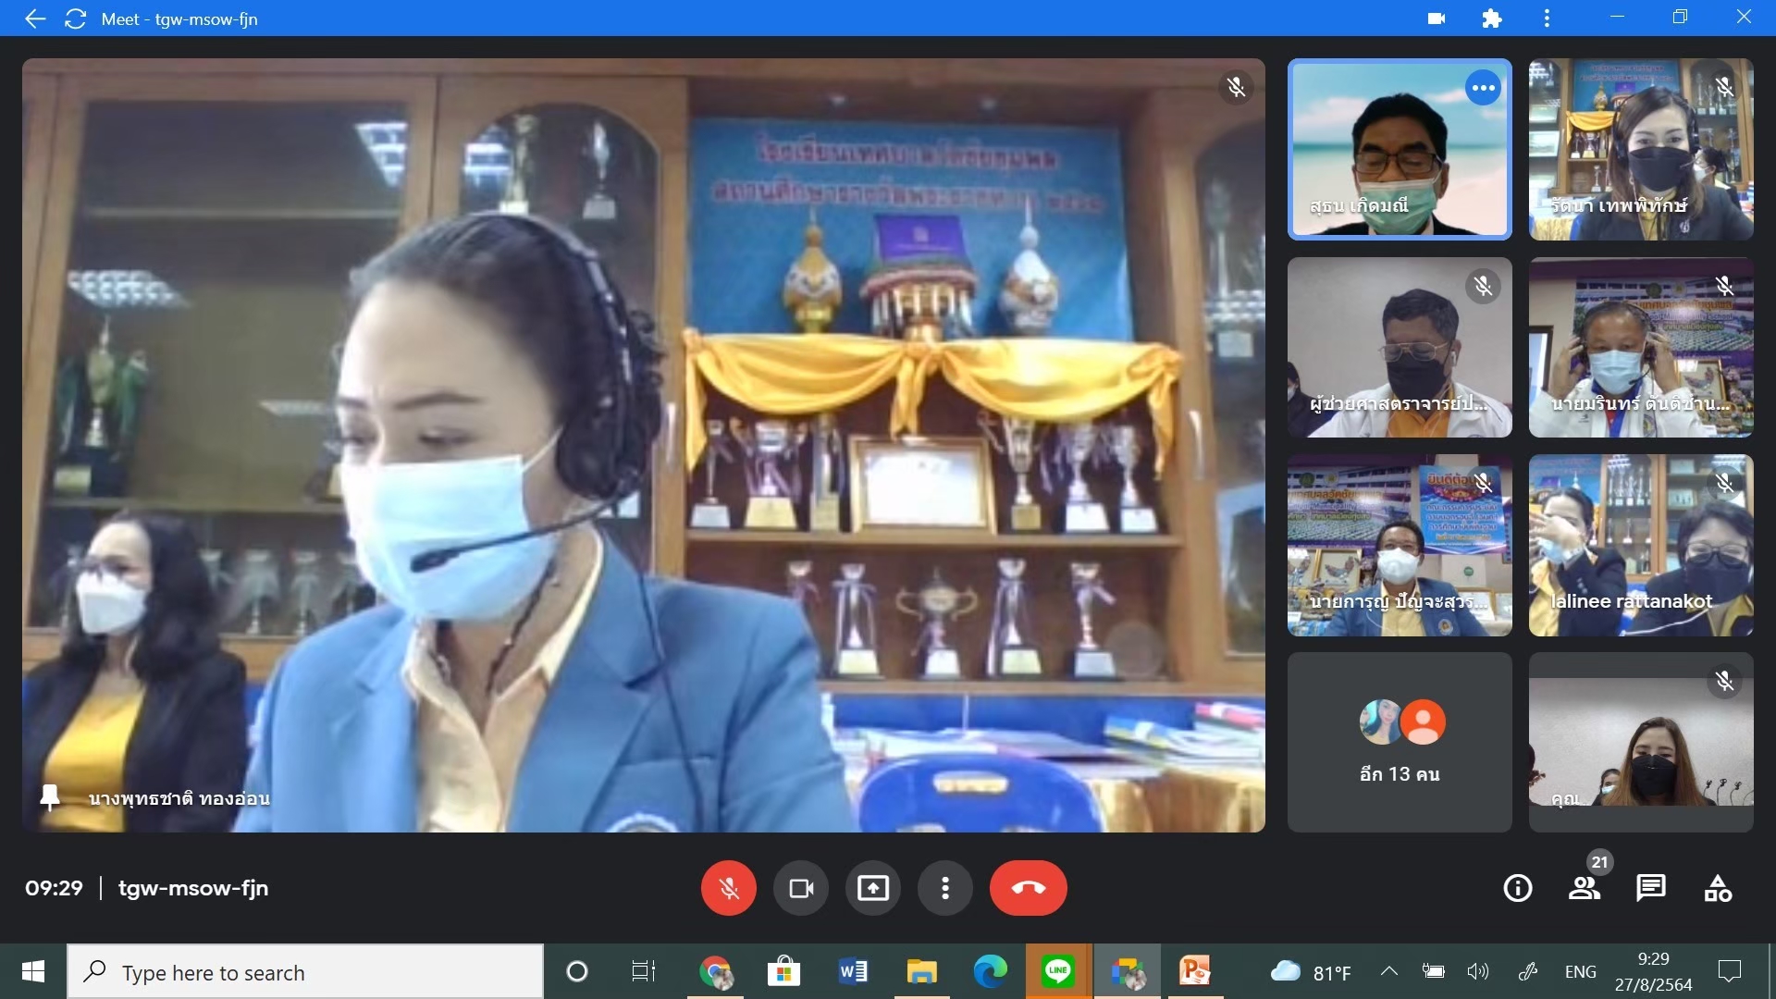The width and height of the screenshot is (1776, 999).
Task: Open the Activities shapes icon
Action: point(1718,888)
